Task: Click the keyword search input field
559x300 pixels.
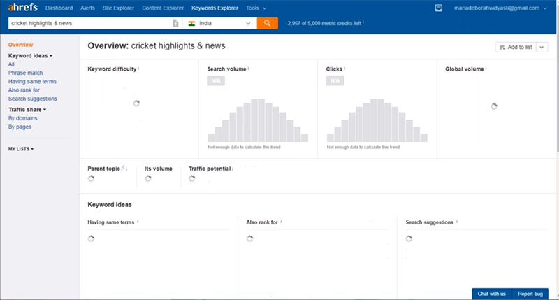Action: (x=89, y=23)
